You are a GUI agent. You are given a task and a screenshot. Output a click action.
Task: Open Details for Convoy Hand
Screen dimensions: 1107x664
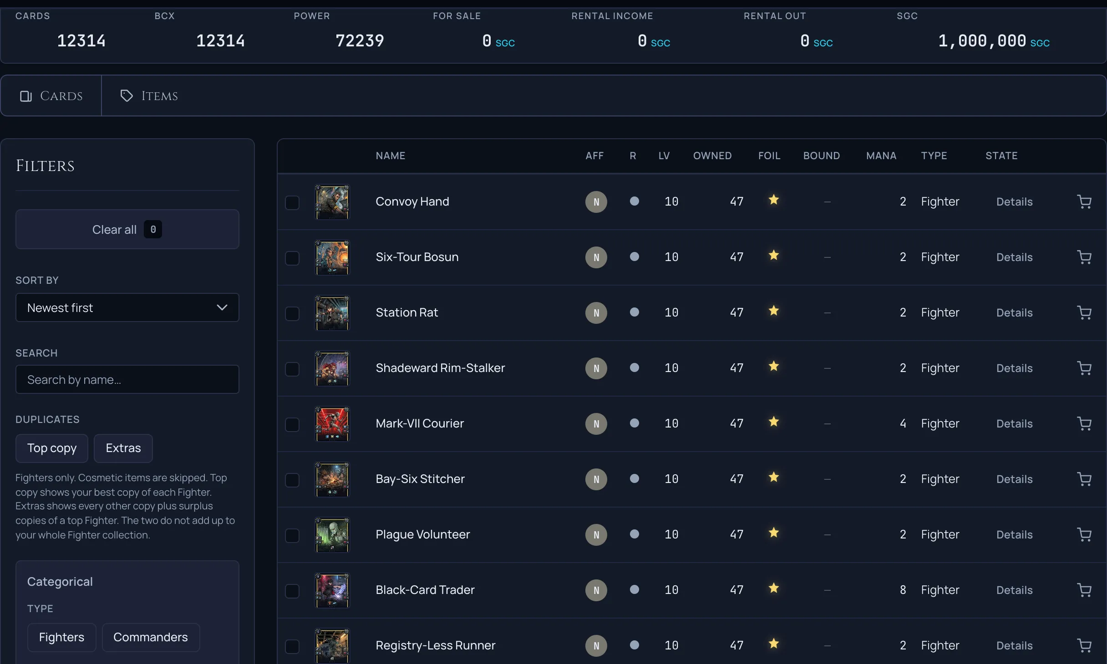click(1014, 201)
